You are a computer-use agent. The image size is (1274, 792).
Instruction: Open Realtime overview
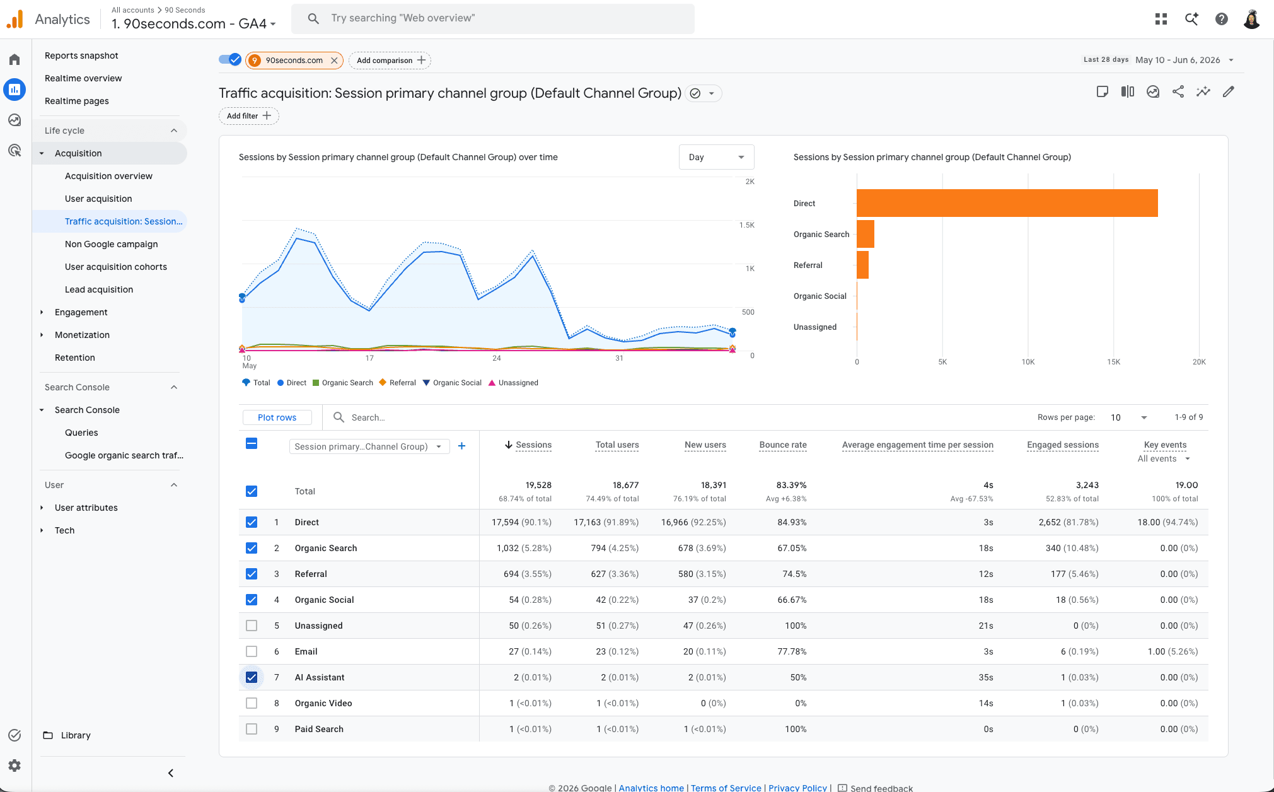click(x=83, y=78)
